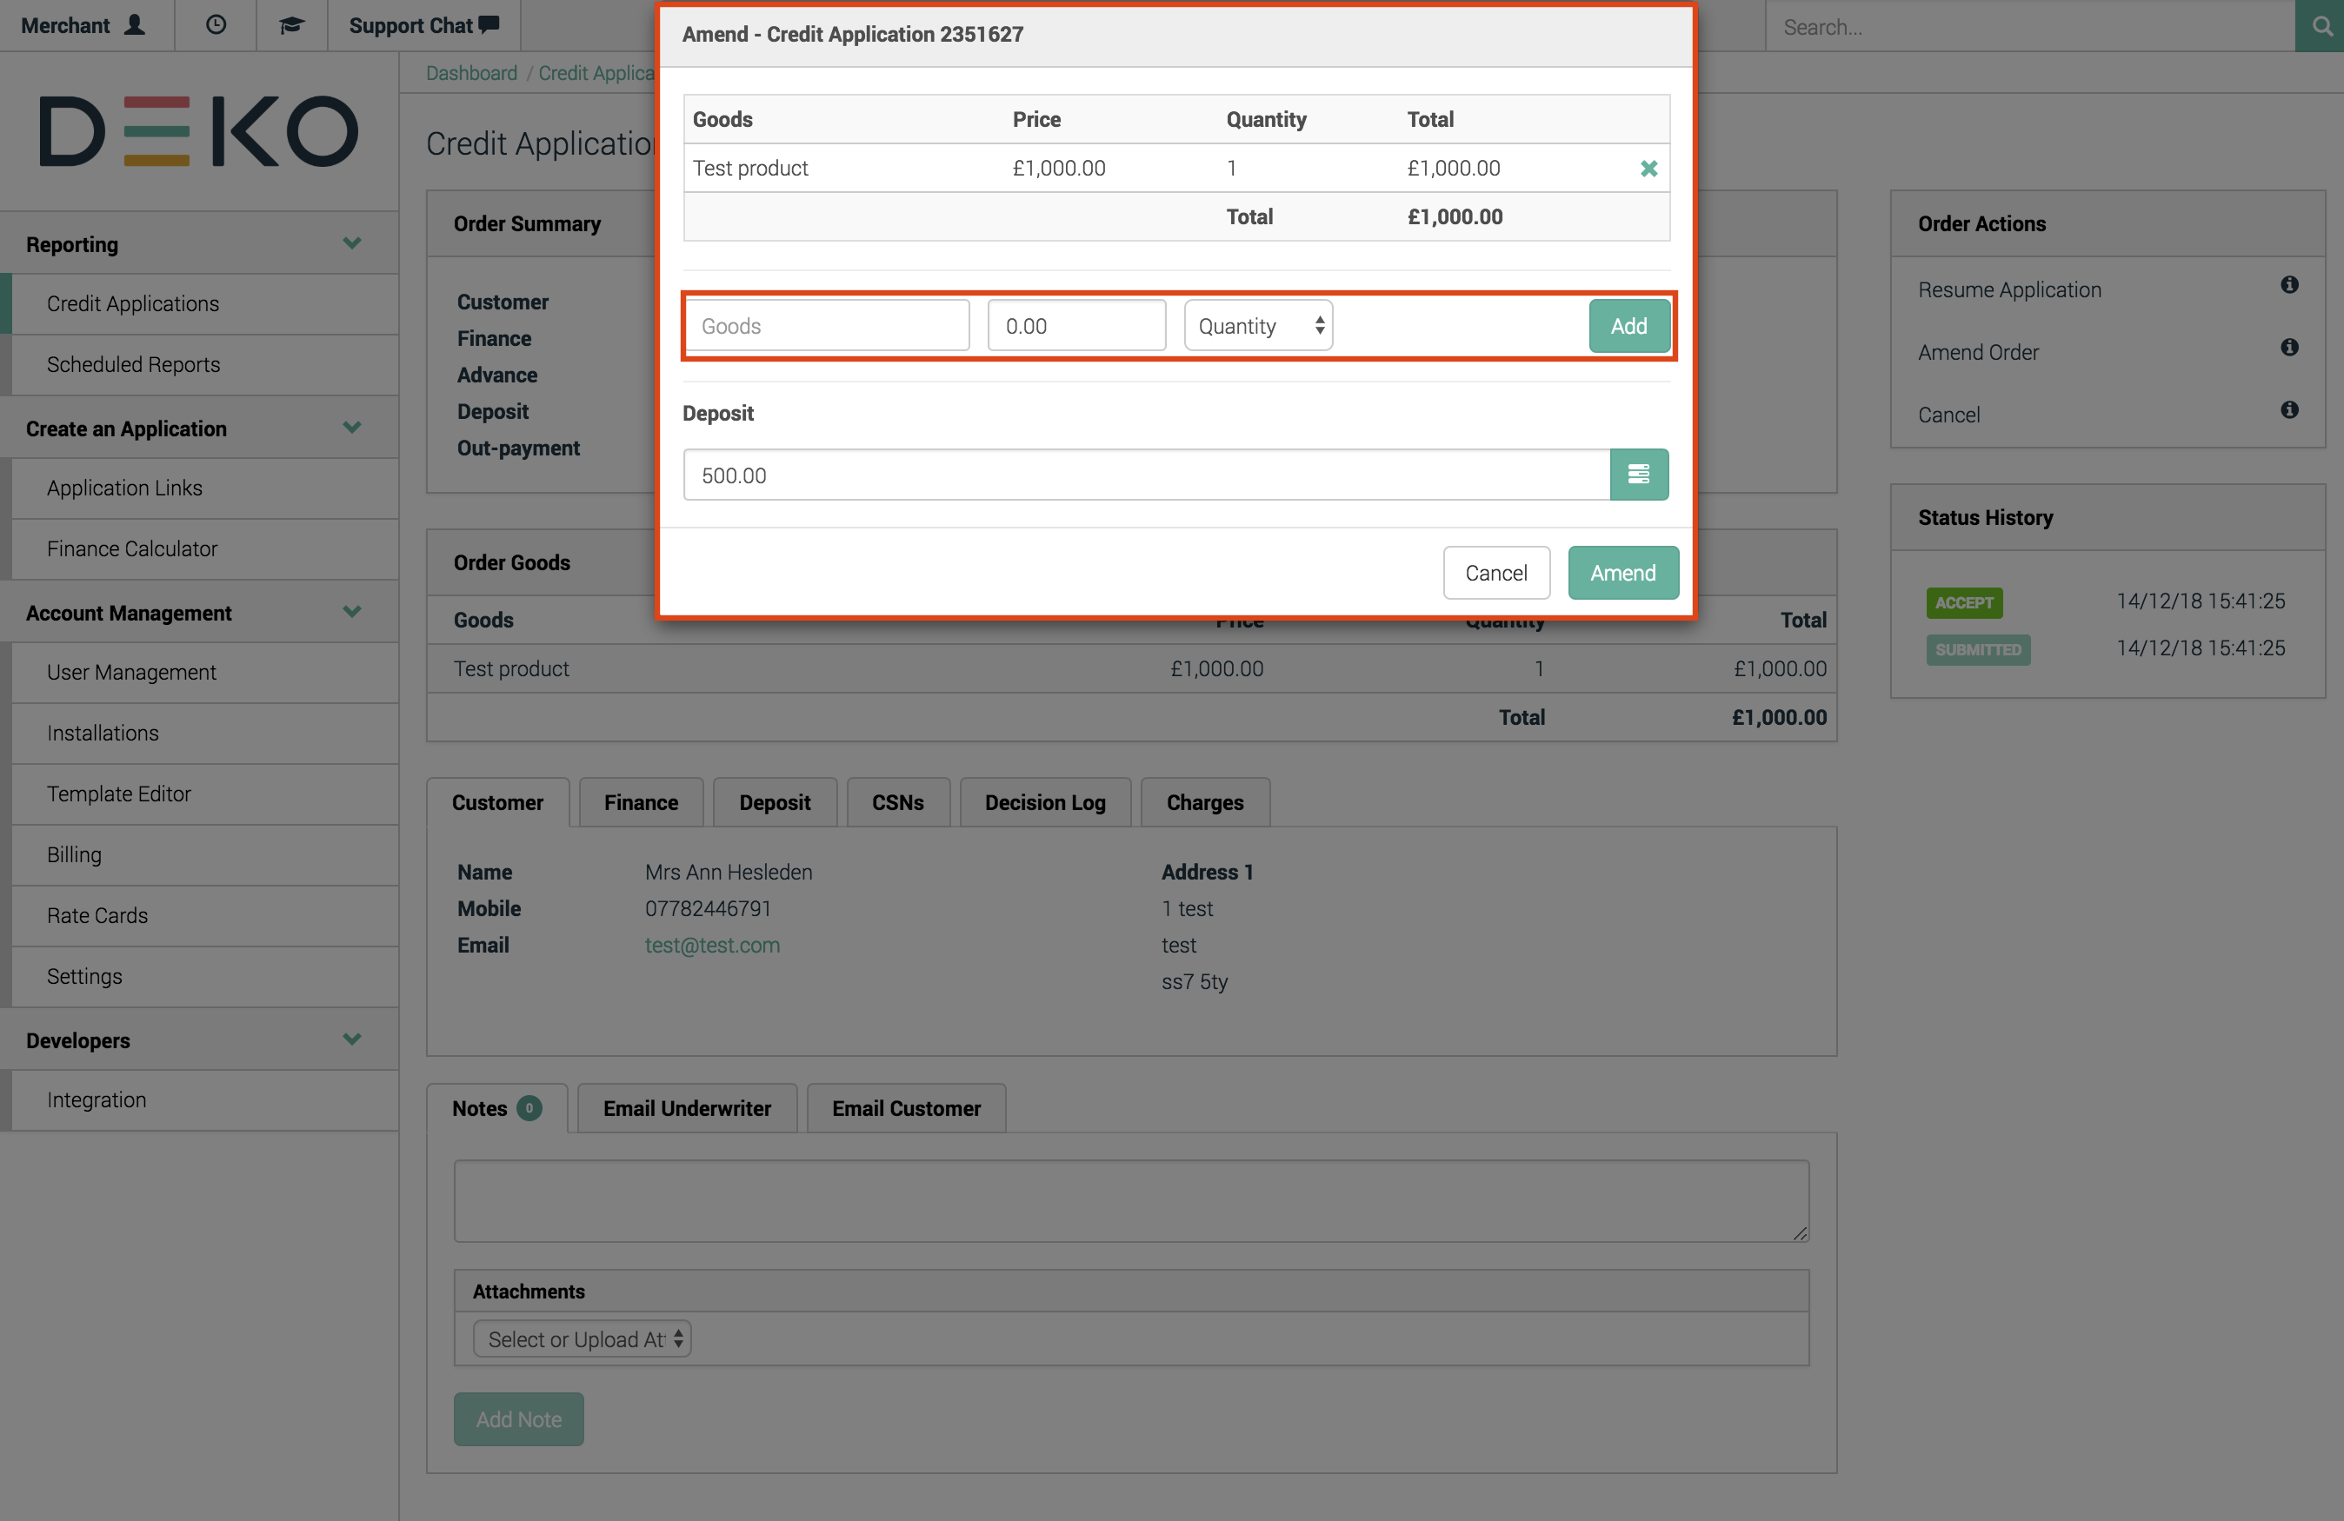
Task: Collapse the Reporting sidebar section
Action: click(x=351, y=243)
